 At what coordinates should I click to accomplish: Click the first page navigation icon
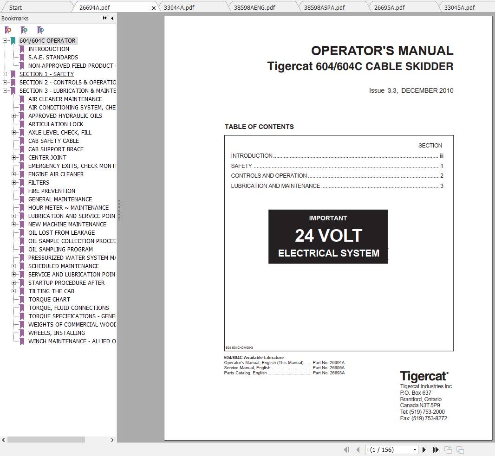point(347,450)
